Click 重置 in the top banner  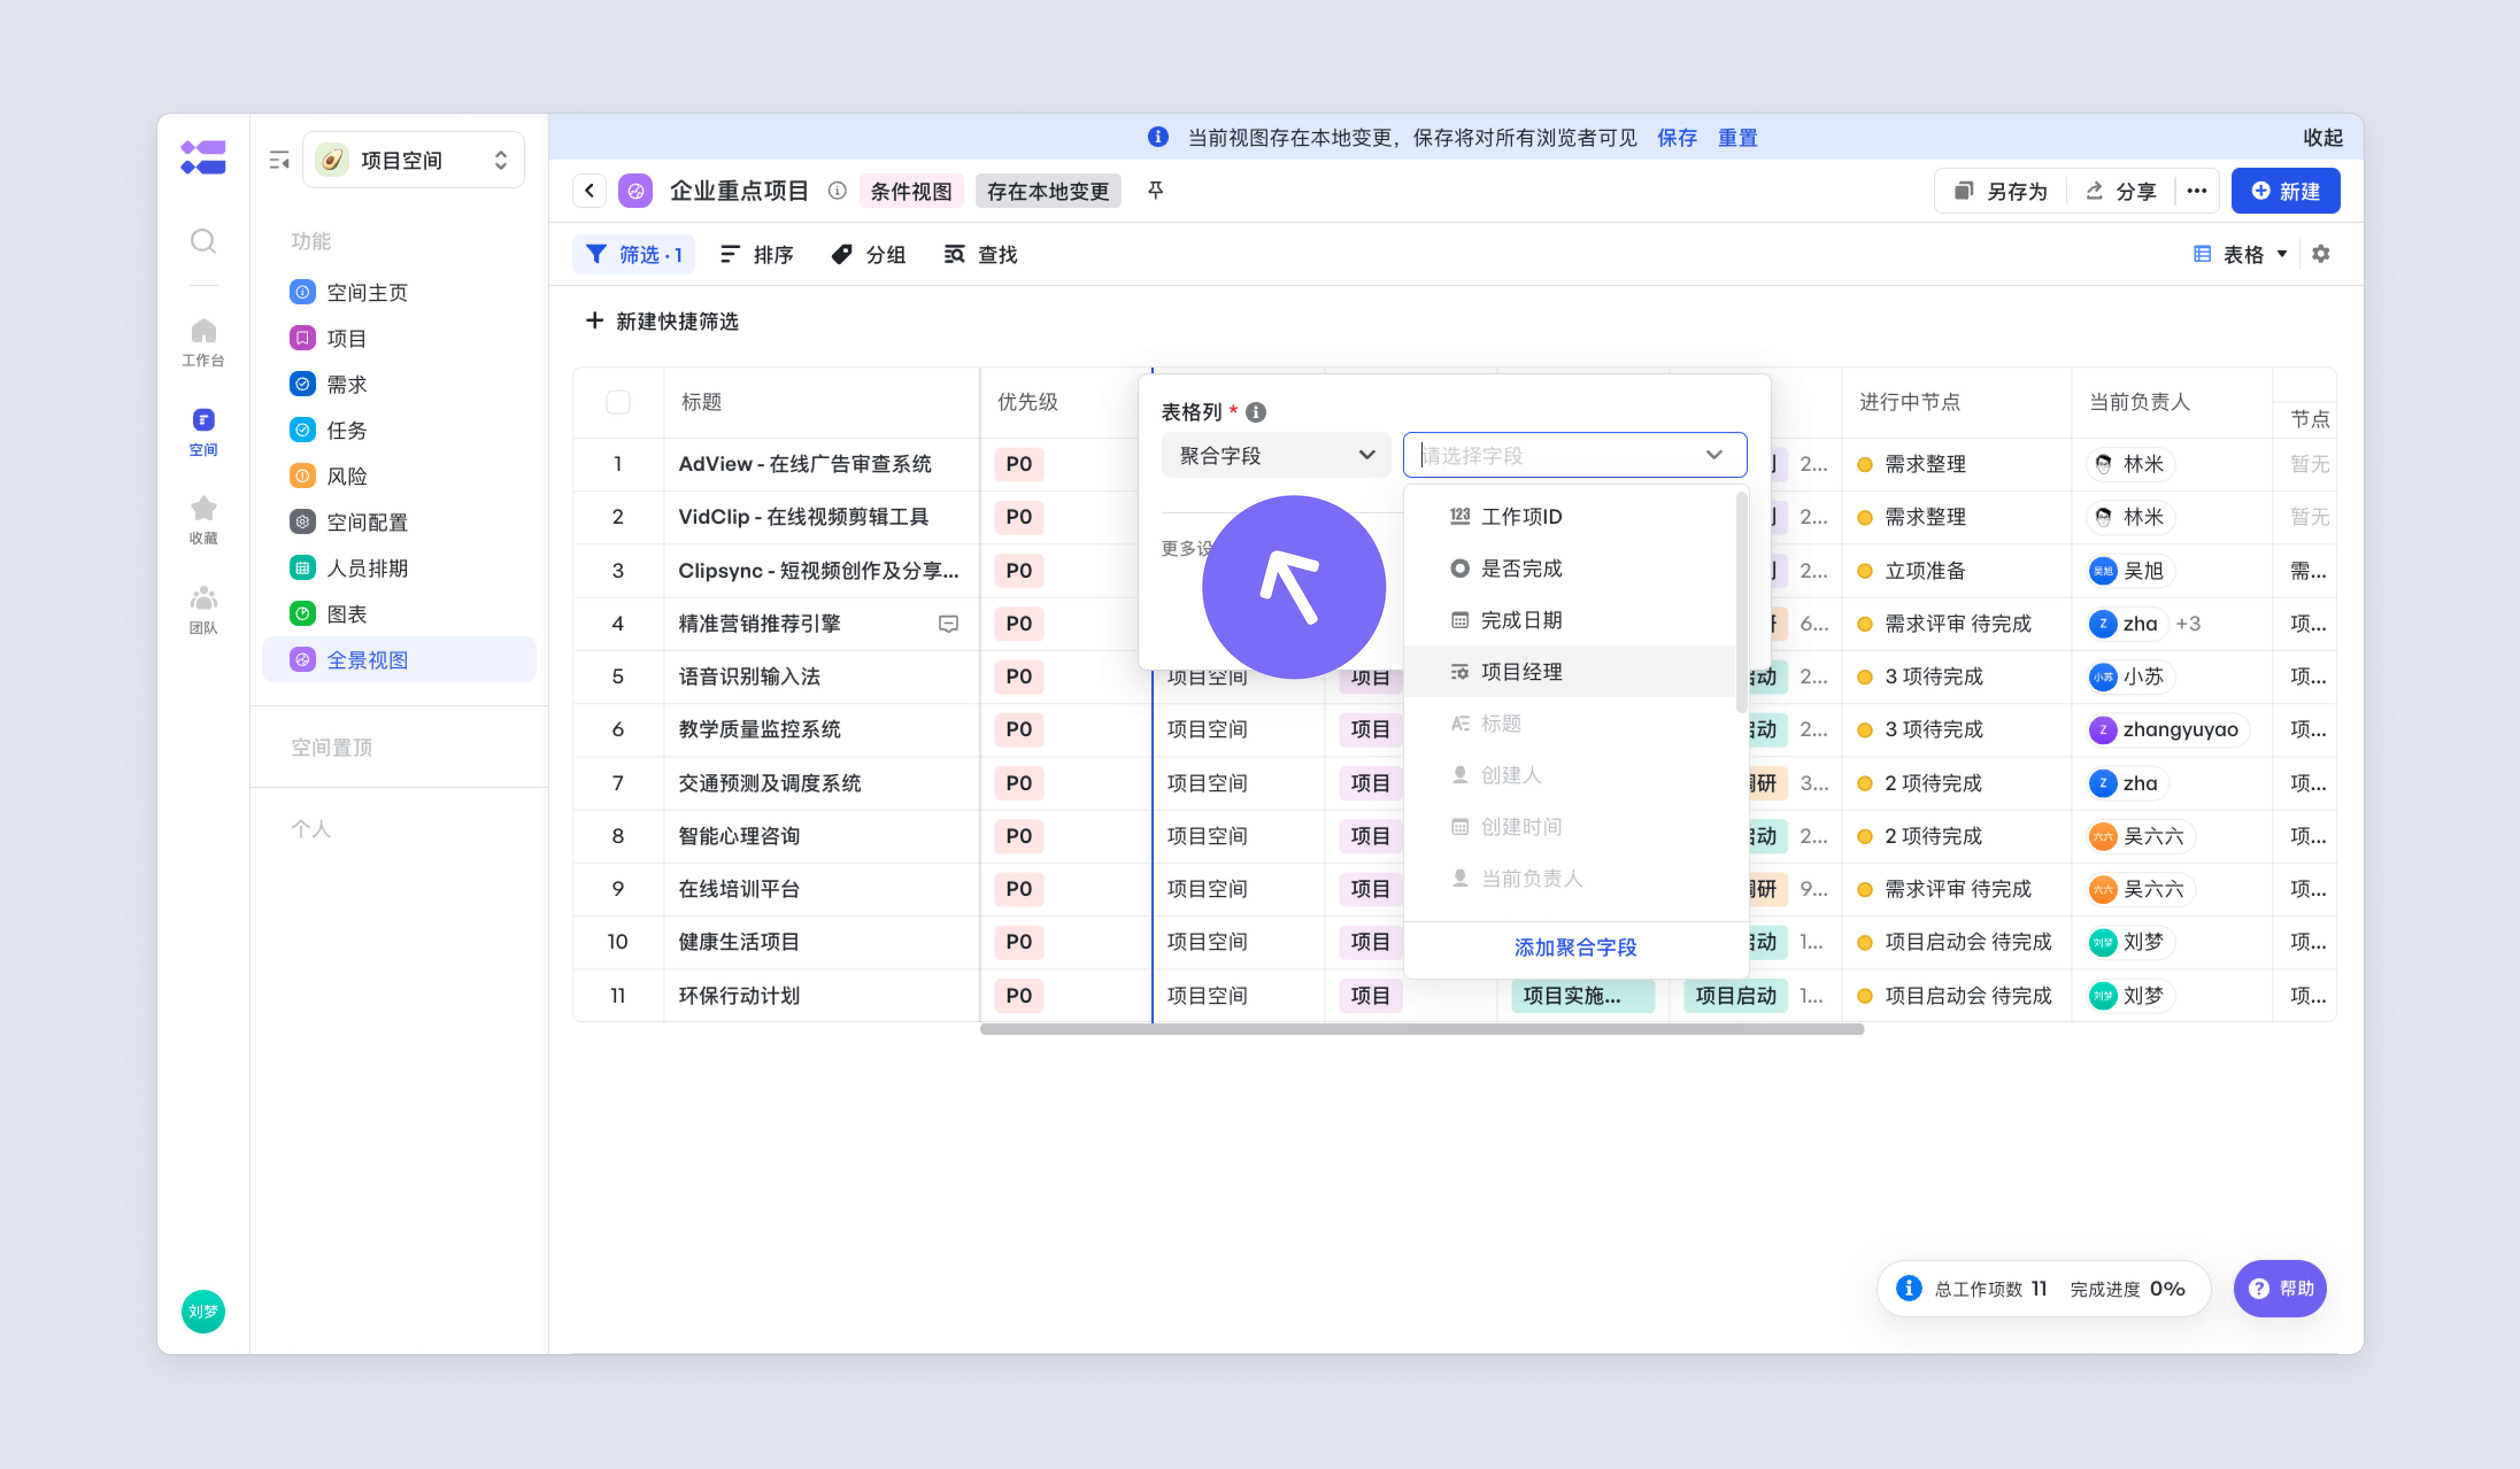click(1737, 137)
